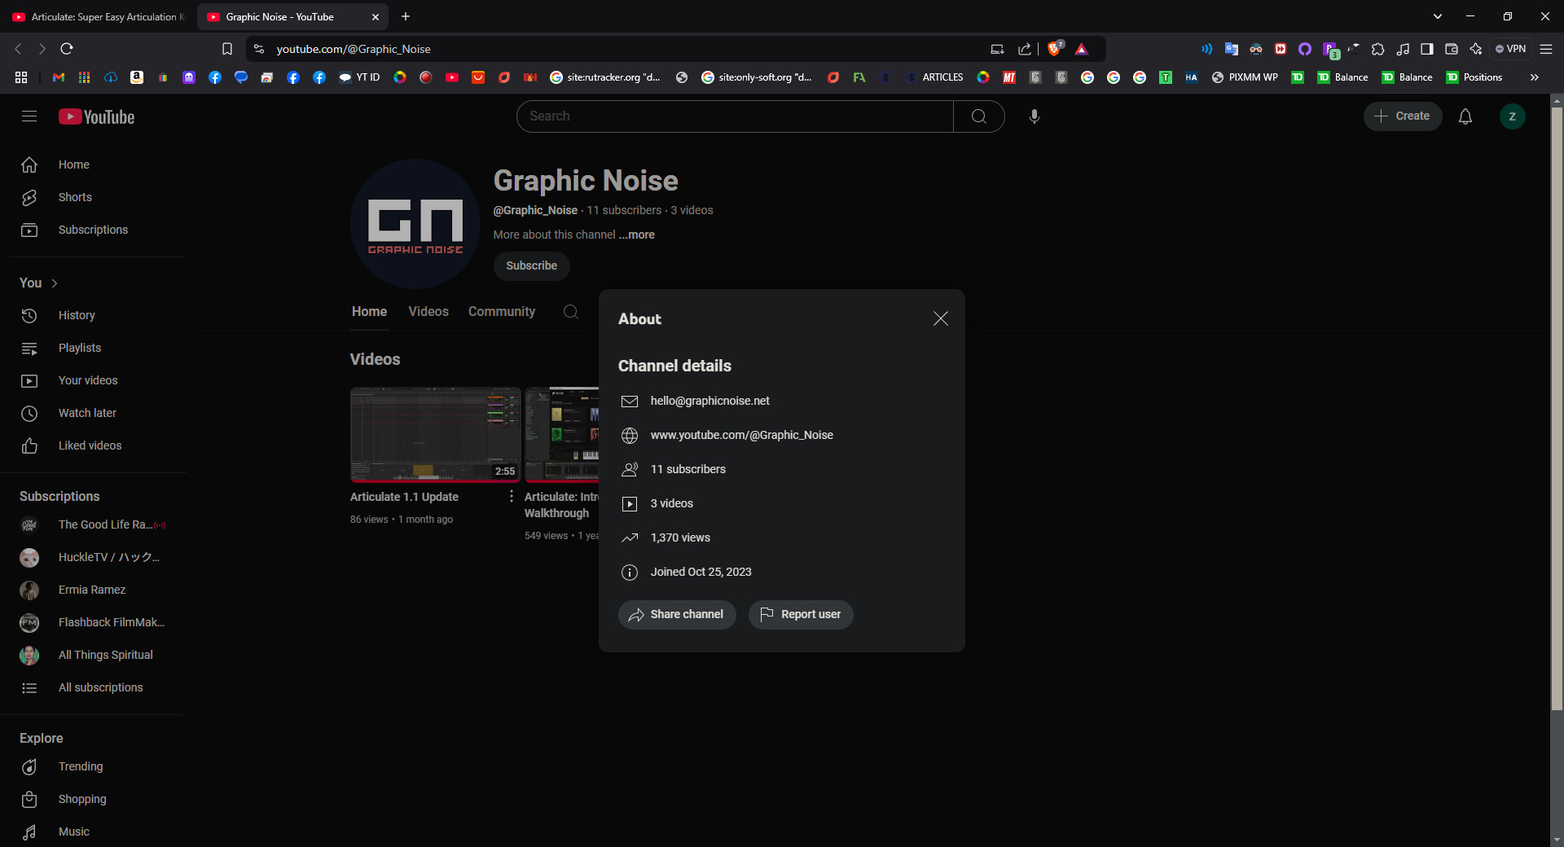Click the Graphic Noise channel avatar
Viewport: 1564px width, 847px height.
(x=415, y=224)
